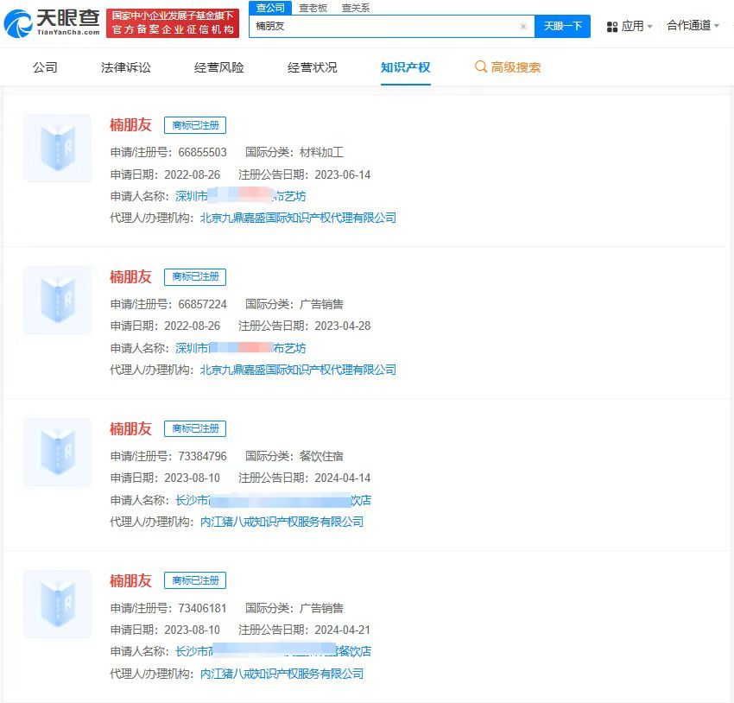The image size is (734, 703).
Task: Switch to the 查关系 tab
Action: click(356, 7)
